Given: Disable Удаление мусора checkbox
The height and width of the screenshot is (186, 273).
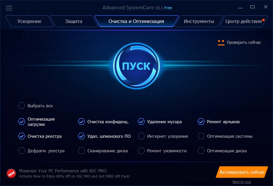Looking at the screenshot, I should click(141, 121).
